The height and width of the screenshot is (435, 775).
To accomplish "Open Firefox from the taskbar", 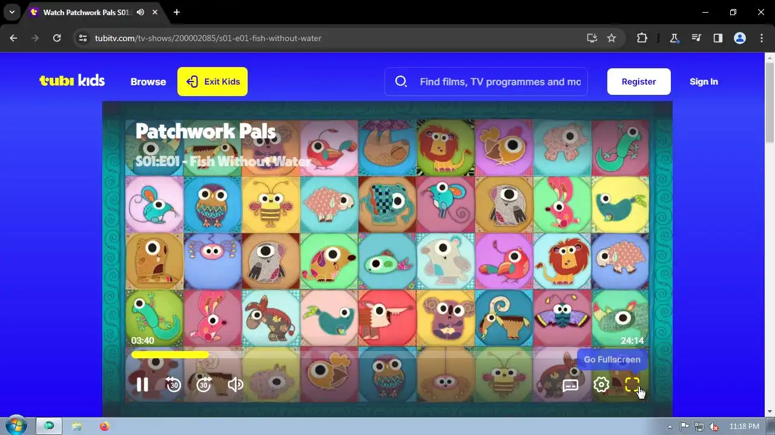I will [105, 426].
